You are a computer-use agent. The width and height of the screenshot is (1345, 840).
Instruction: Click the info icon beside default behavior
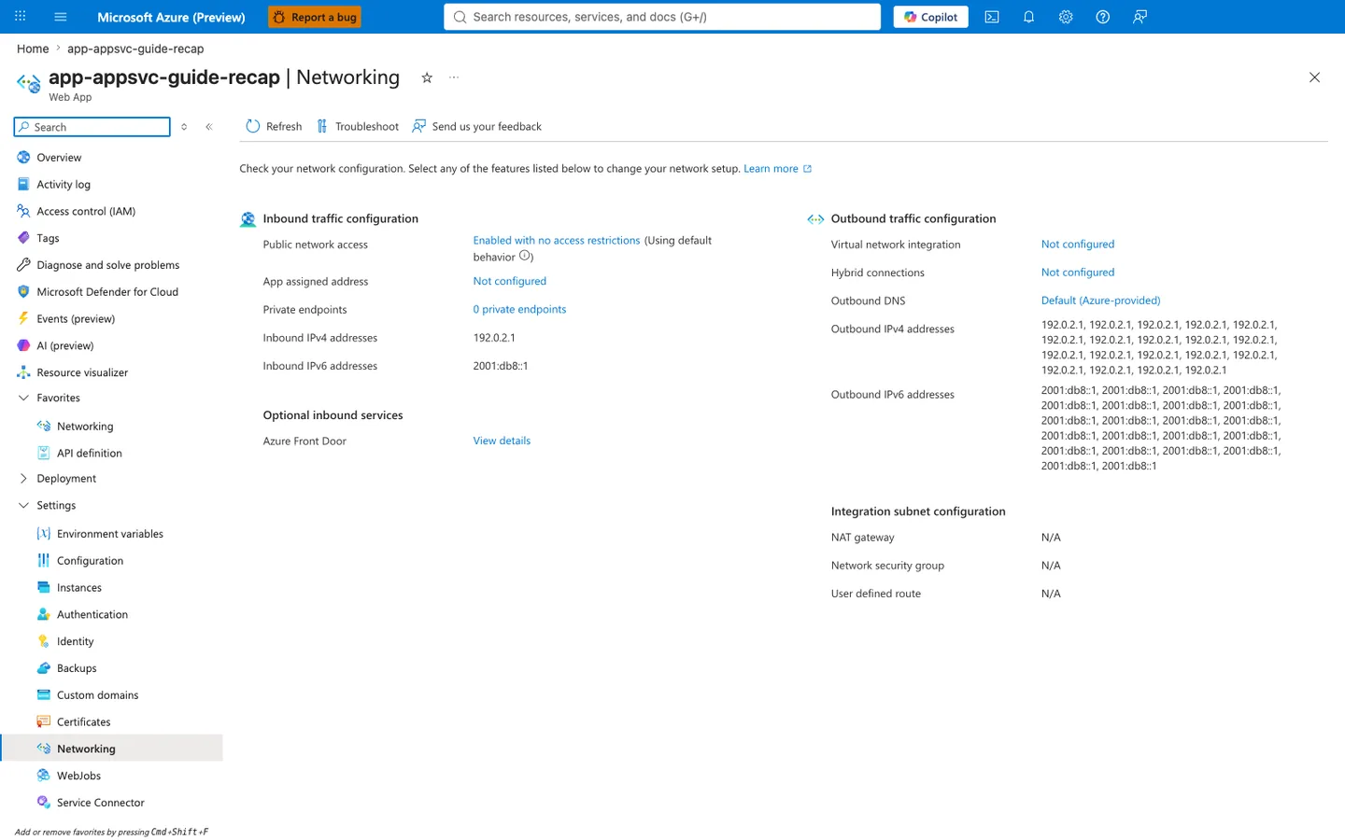[525, 256]
